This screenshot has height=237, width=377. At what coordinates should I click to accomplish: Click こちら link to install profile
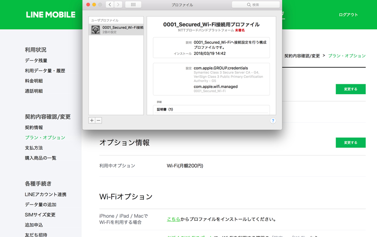pos(173,219)
